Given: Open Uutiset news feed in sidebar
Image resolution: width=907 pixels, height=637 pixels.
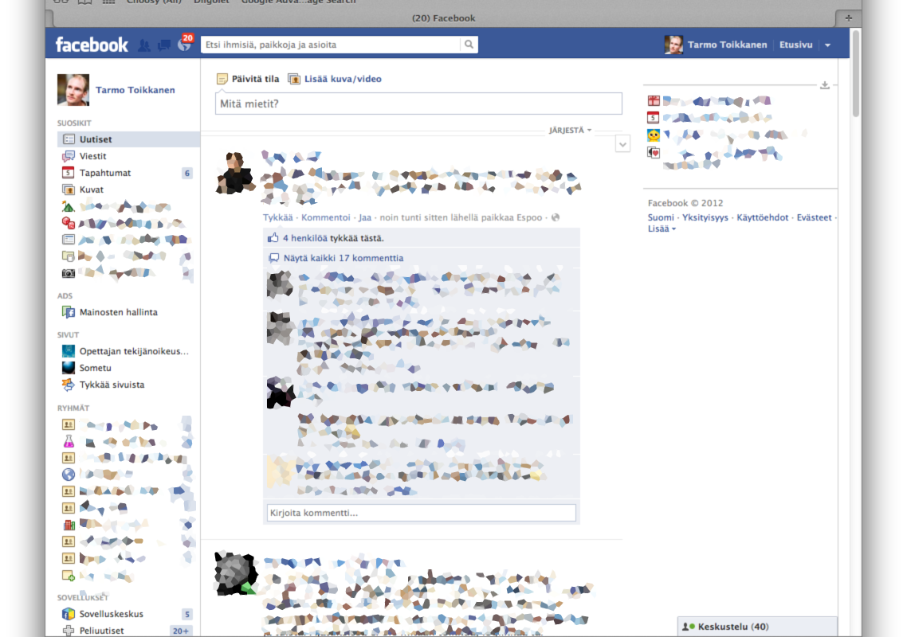Looking at the screenshot, I should pos(128,139).
